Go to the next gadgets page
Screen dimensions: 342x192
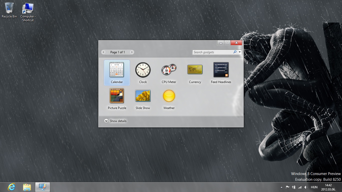pos(132,52)
